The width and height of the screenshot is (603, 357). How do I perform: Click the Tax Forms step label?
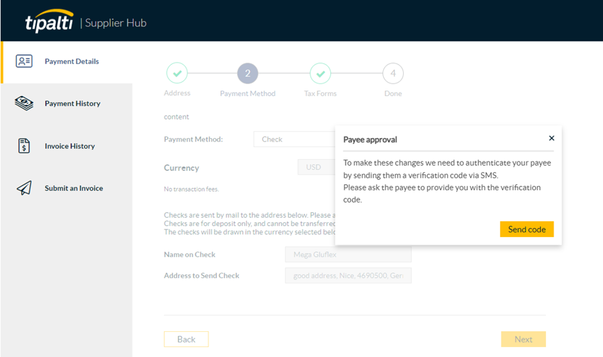coord(320,93)
